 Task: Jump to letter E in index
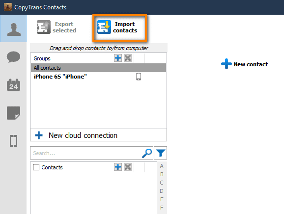[x=162, y=199]
